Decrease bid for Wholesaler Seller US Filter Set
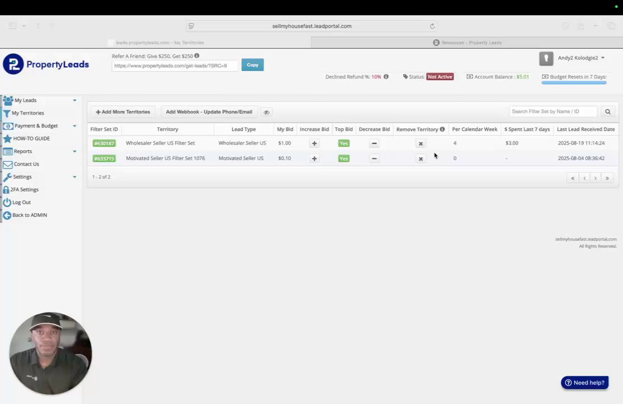The image size is (623, 404). [374, 144]
